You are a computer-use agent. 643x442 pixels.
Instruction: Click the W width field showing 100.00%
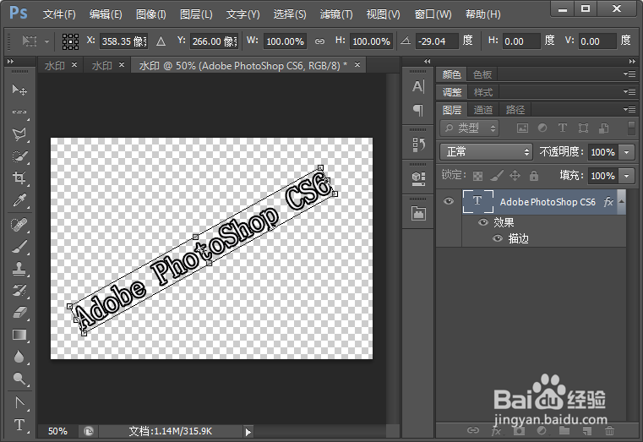(285, 41)
